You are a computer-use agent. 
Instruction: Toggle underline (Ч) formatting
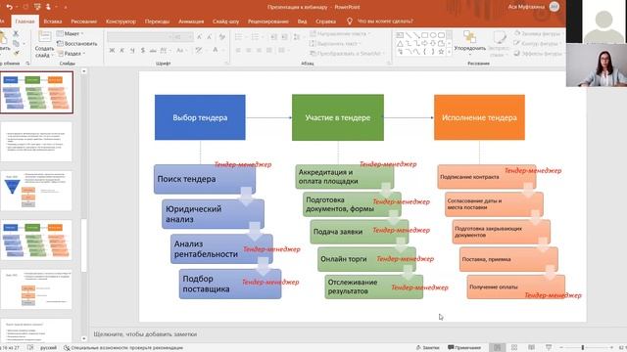pyautogui.click(x=132, y=50)
